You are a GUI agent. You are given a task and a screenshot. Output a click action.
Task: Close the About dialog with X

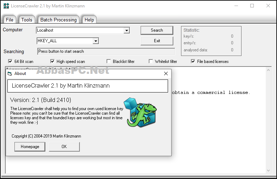(166, 73)
